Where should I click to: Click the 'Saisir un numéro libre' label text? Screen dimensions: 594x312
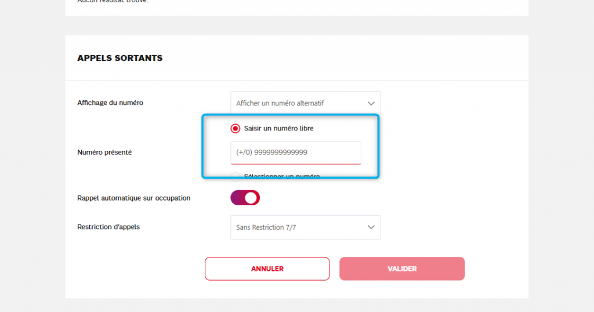tap(278, 128)
